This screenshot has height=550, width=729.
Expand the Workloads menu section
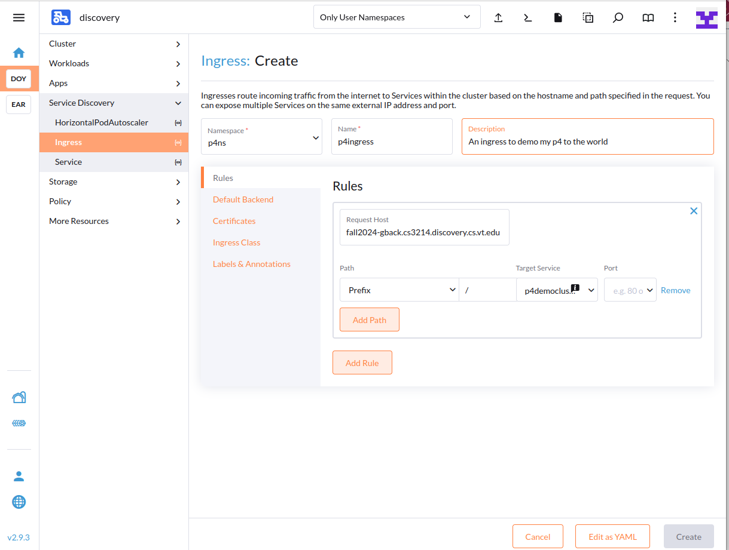(x=114, y=63)
